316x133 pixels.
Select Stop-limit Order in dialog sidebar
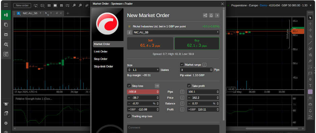pyautogui.click(x=103, y=66)
